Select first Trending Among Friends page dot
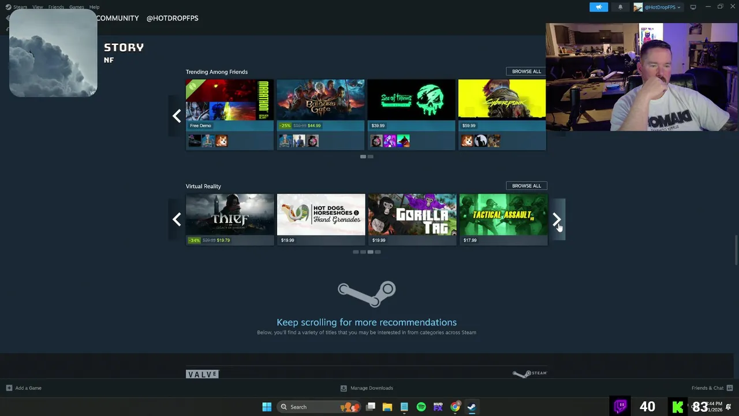Image resolution: width=739 pixels, height=416 pixels. tap(363, 157)
